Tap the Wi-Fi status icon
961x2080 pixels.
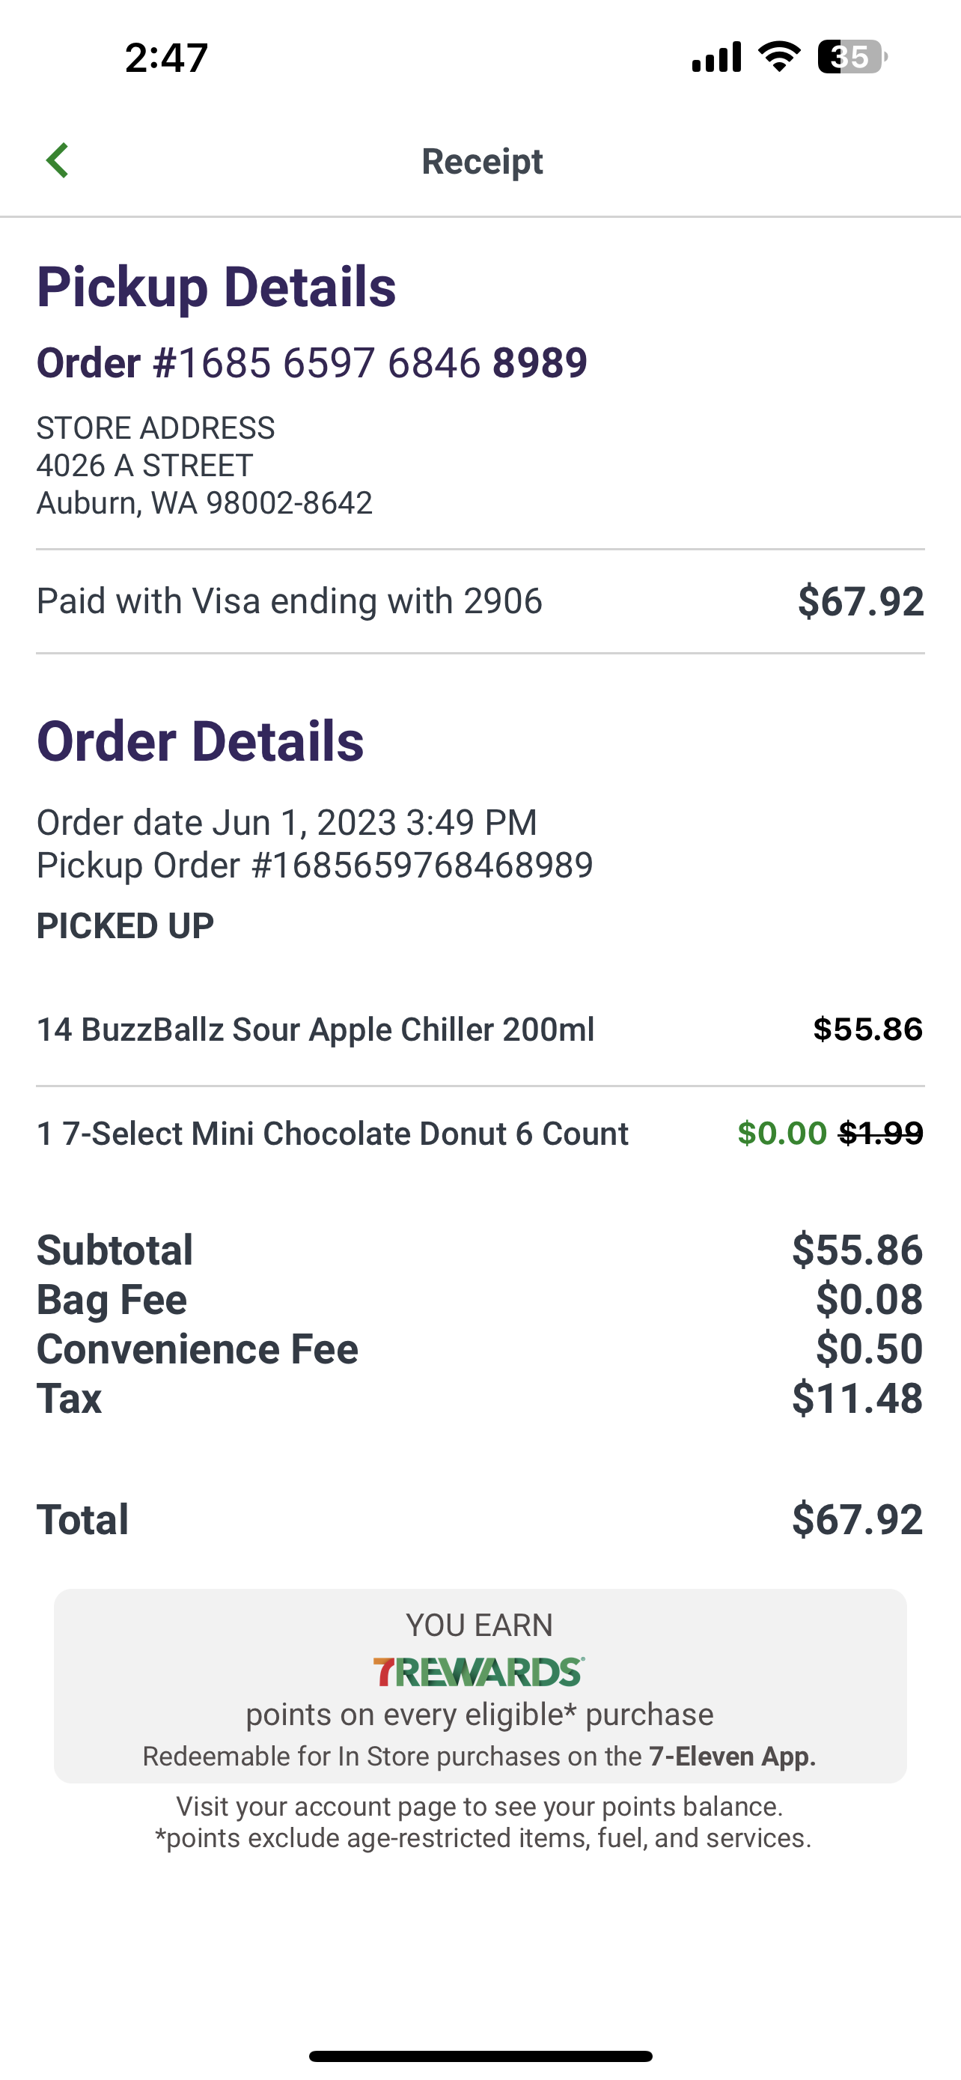tap(778, 58)
